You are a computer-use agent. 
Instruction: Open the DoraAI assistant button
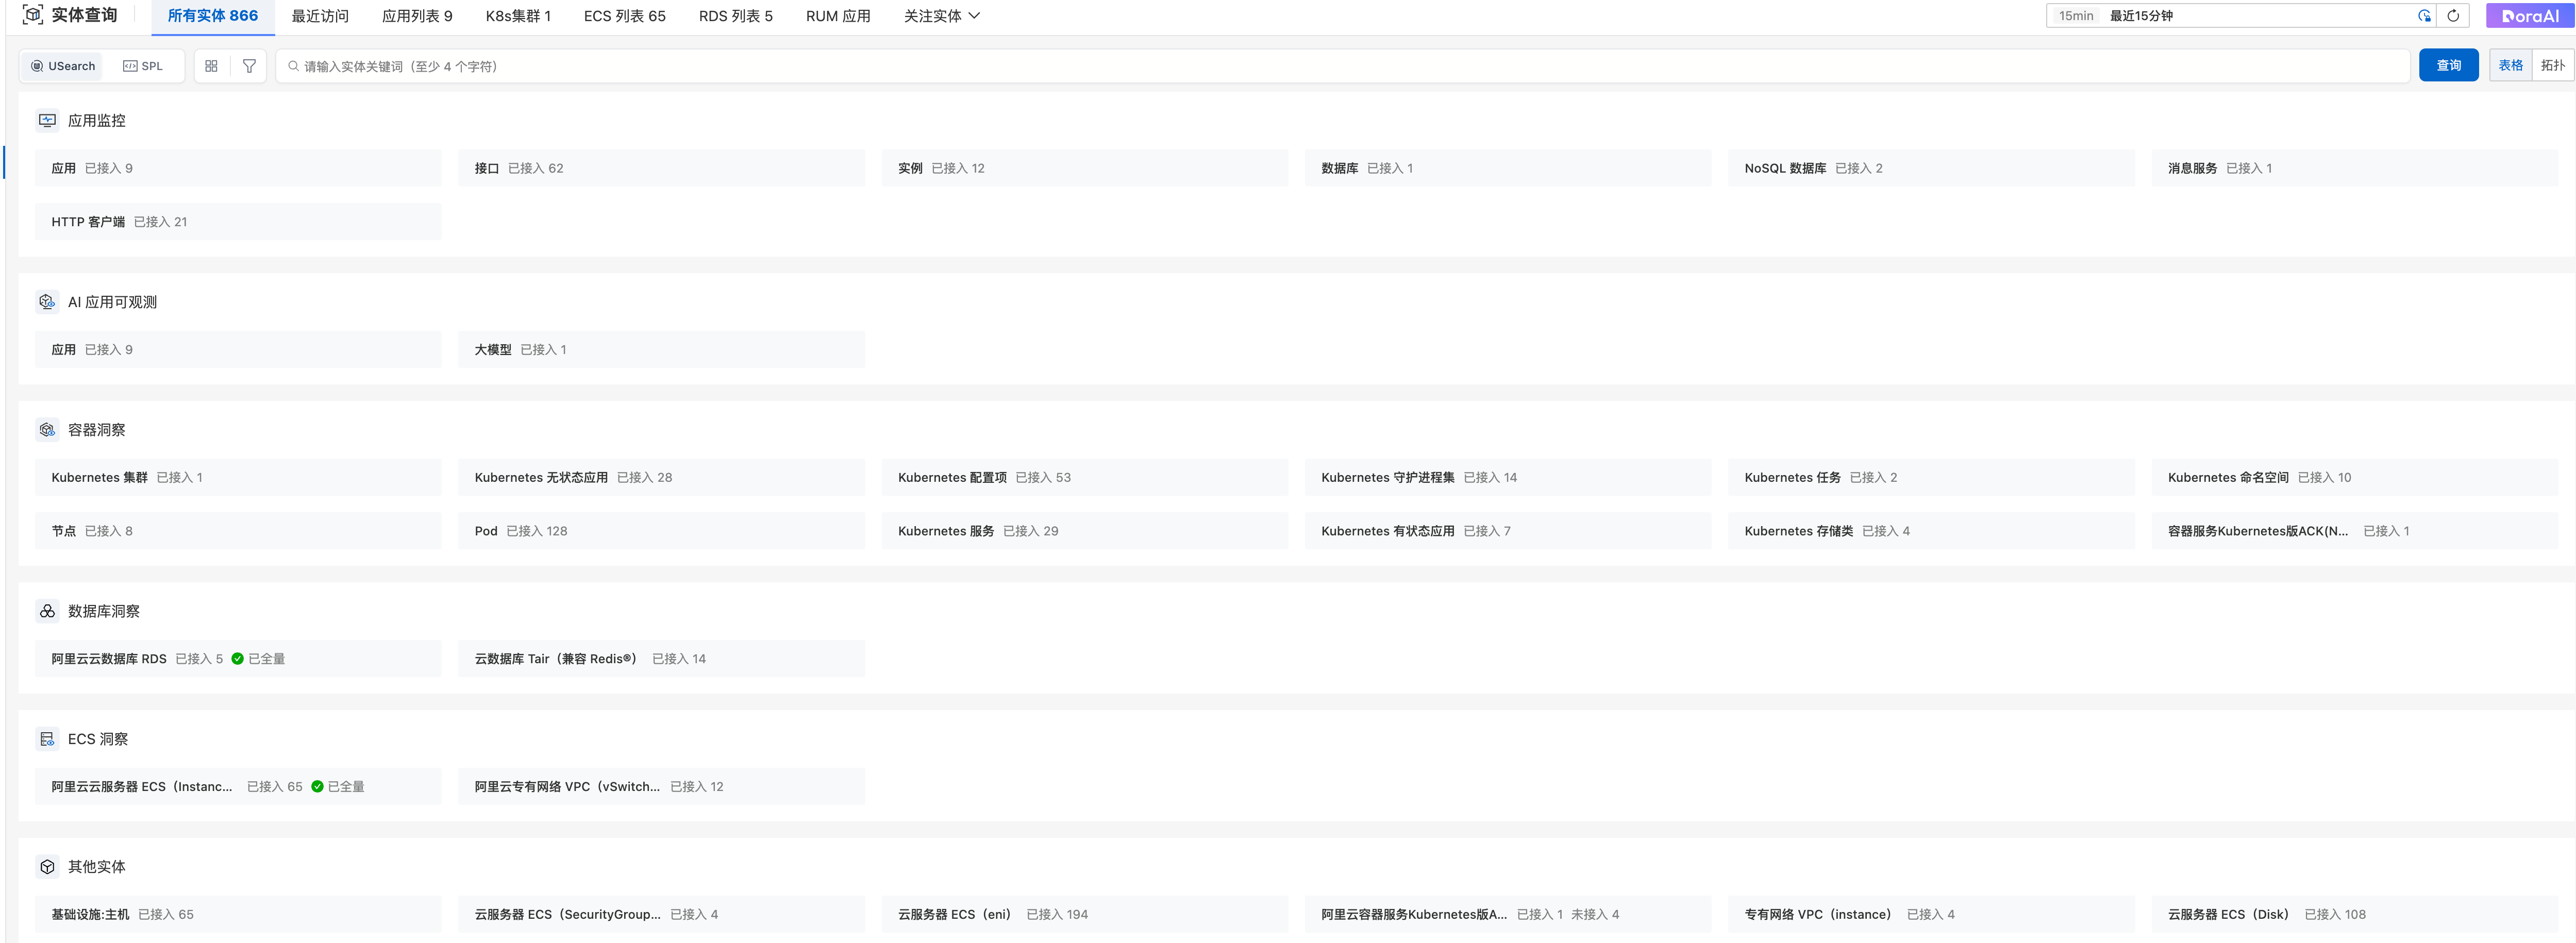pos(2529,16)
